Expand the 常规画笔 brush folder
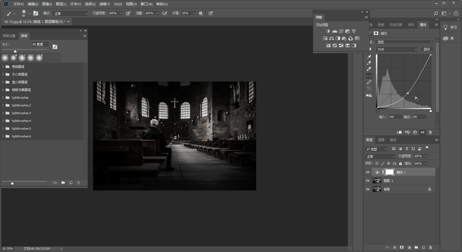The height and width of the screenshot is (252, 462). (x=3, y=67)
